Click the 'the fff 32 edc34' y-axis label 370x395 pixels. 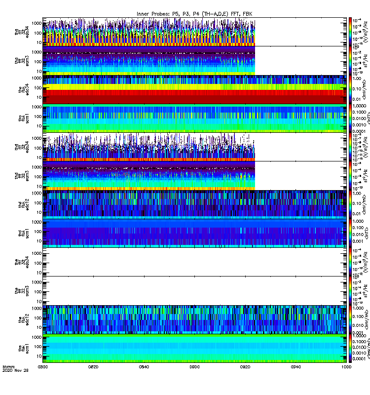click(22, 262)
